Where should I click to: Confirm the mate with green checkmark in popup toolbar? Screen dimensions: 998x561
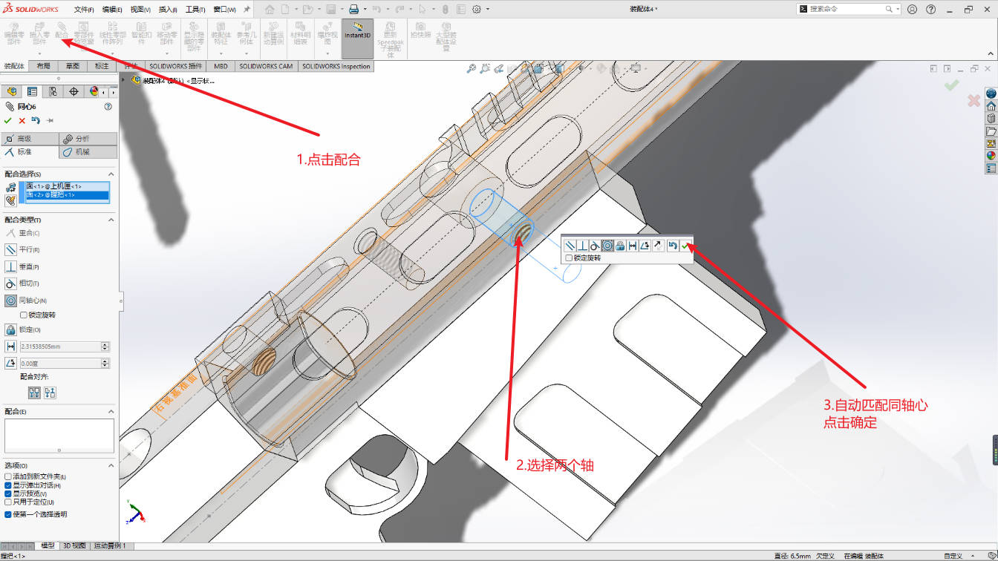685,246
